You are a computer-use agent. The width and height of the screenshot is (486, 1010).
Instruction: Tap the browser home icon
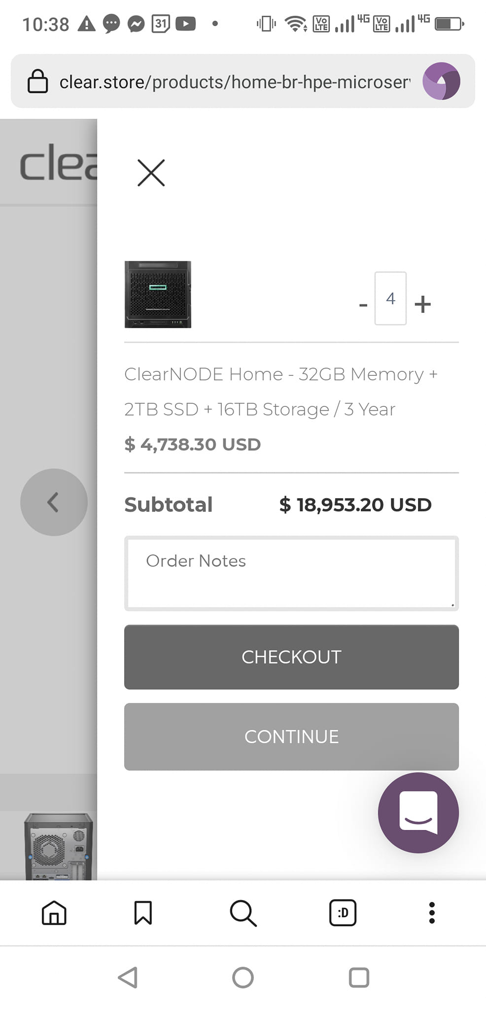[54, 913]
